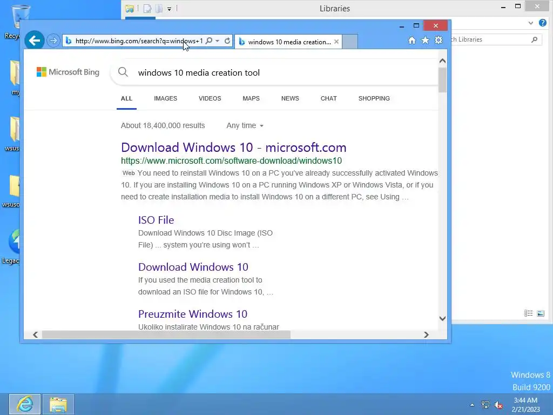Click the Libraries search magnifier icon
This screenshot has height=415, width=553.
coord(534,39)
